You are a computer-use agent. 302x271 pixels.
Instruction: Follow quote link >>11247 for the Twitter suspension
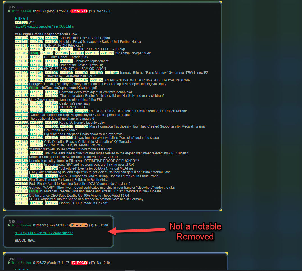(22, 115)
